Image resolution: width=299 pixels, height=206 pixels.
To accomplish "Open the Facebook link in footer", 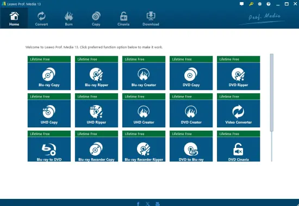I will click(138, 204).
